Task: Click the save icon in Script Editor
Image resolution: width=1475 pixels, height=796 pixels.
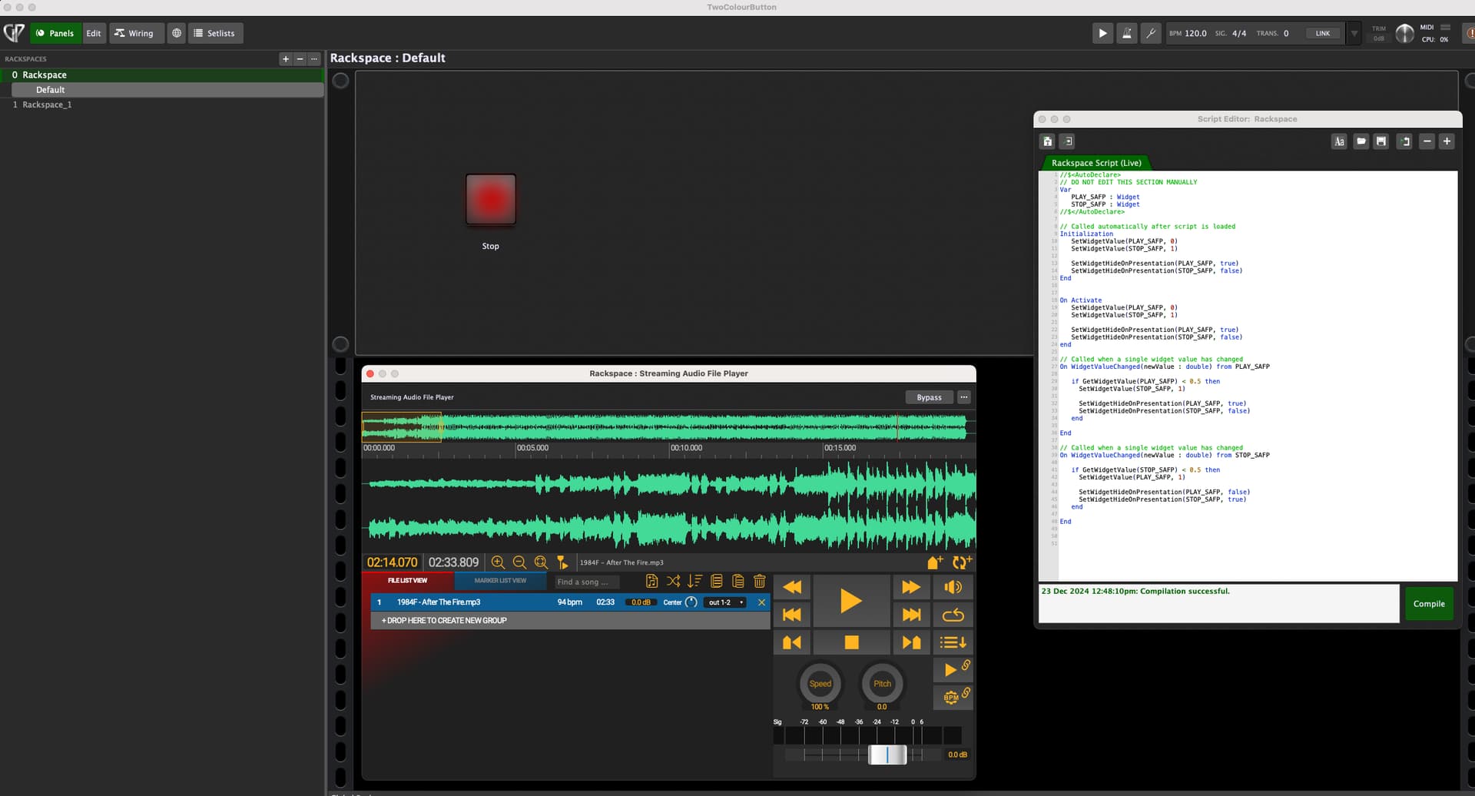Action: pyautogui.click(x=1381, y=141)
